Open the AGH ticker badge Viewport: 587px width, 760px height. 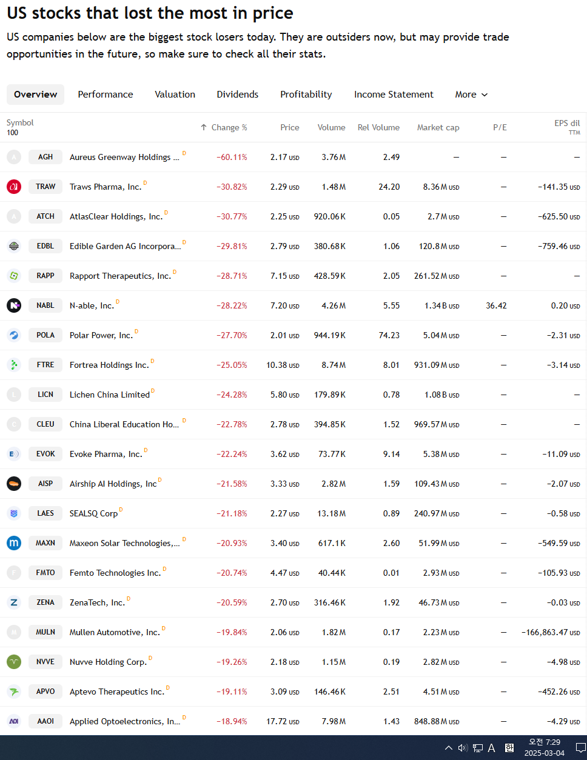[45, 157]
